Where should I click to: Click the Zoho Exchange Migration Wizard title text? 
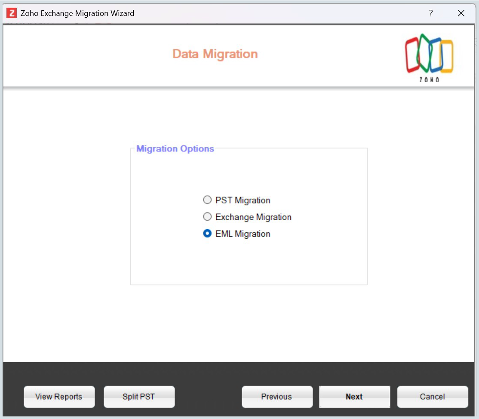coord(77,13)
